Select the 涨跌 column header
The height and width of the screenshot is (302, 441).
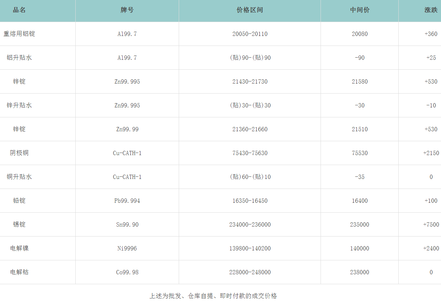[x=431, y=10]
